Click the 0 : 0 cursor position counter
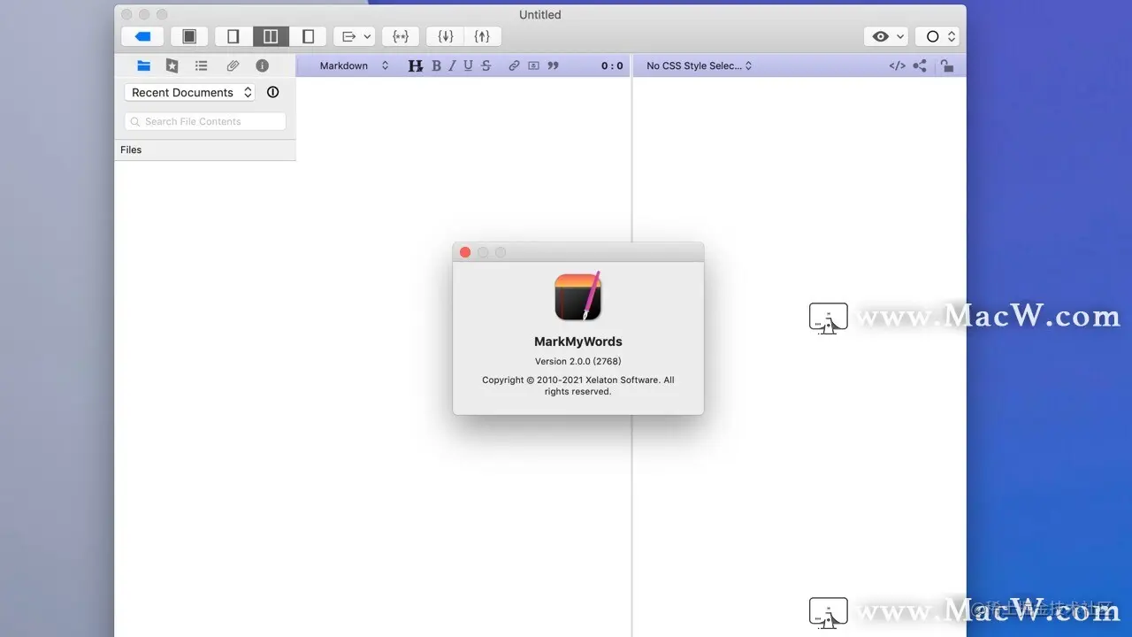Viewport: 1132px width, 637px height. (x=612, y=65)
